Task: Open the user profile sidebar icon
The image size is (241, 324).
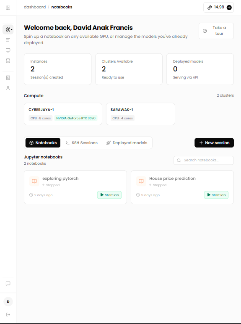Action: coord(8,88)
